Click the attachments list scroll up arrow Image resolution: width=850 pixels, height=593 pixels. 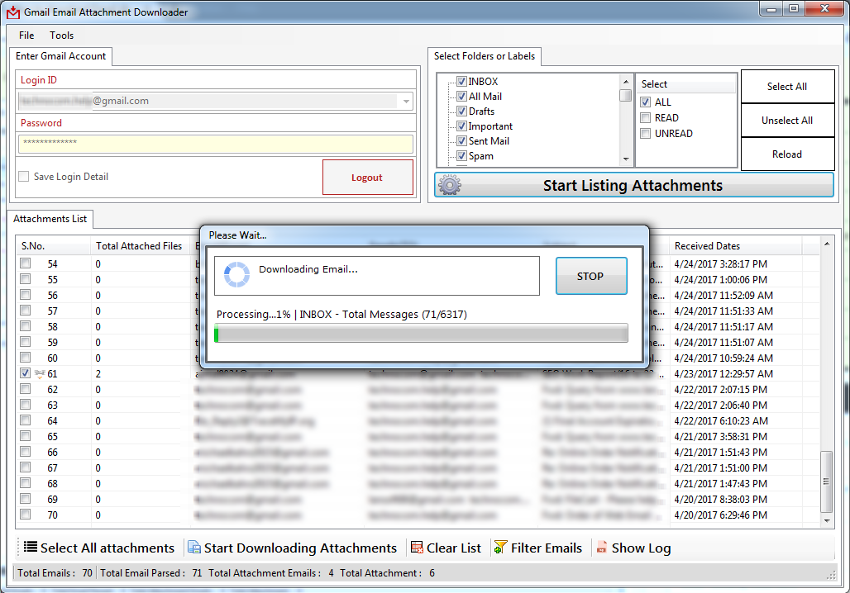click(x=827, y=244)
